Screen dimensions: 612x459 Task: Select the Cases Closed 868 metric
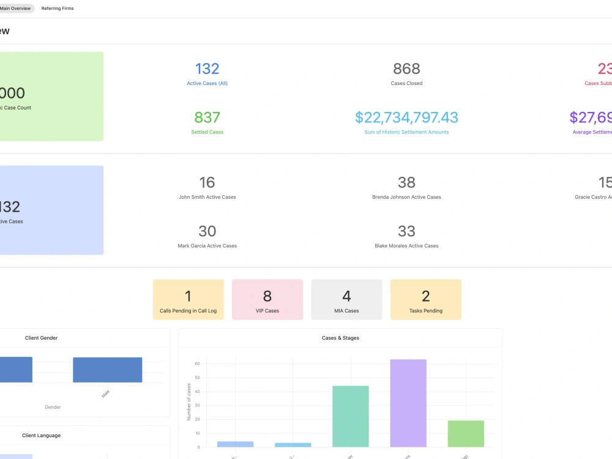(x=406, y=73)
